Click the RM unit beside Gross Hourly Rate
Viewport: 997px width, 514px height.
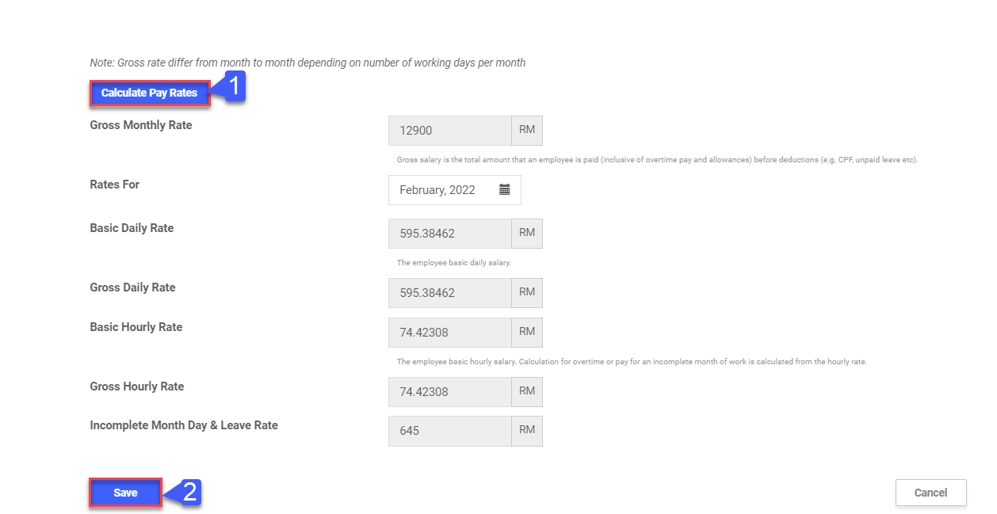(x=527, y=392)
